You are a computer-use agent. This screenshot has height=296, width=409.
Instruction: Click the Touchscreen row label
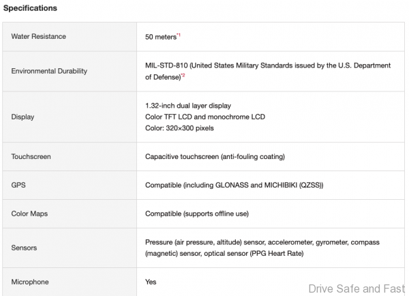point(31,157)
